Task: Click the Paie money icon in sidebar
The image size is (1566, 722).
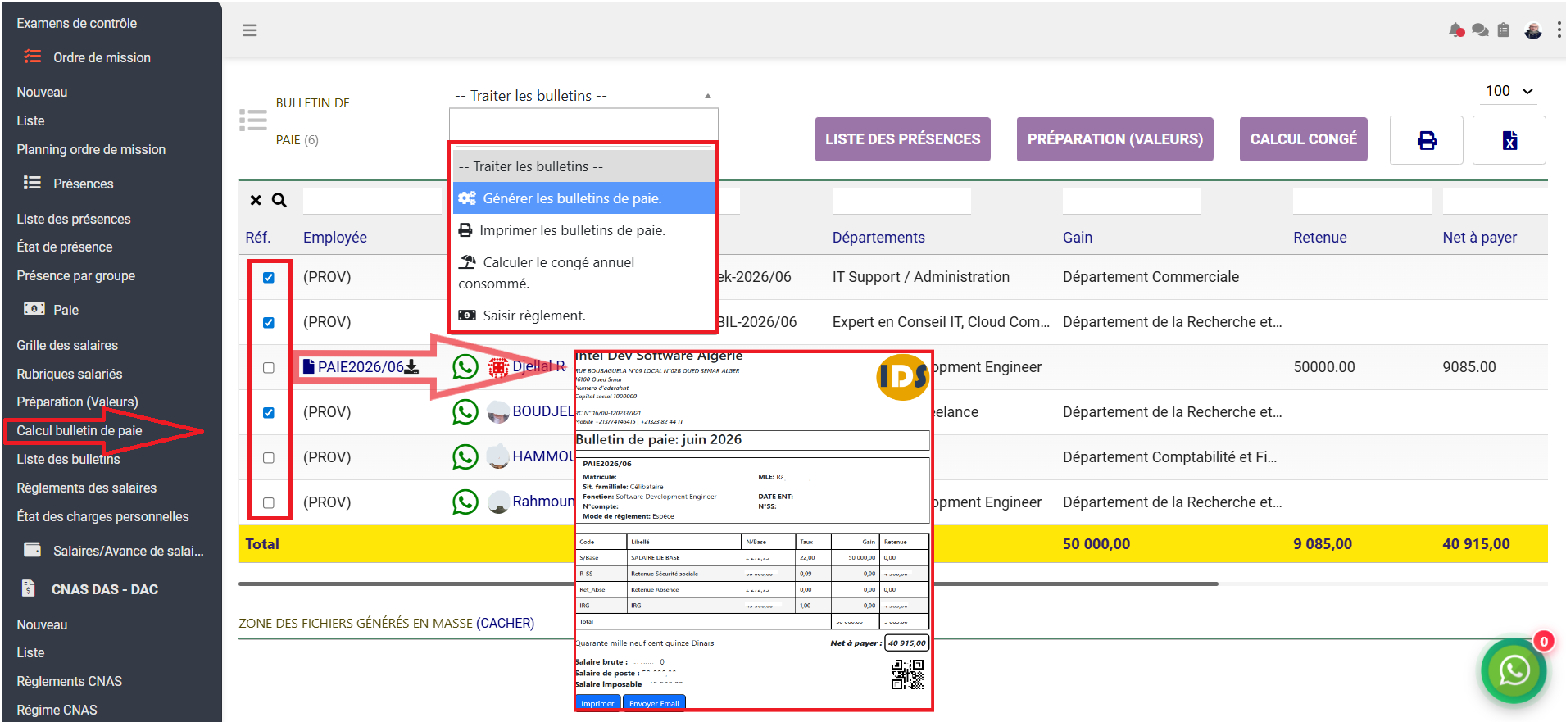Action: click(34, 309)
